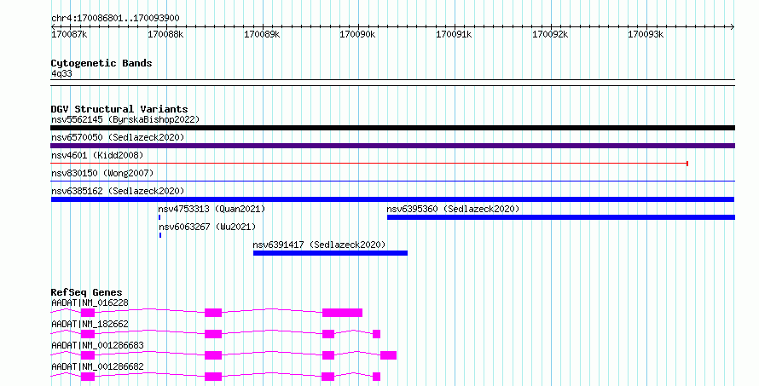The width and height of the screenshot is (759, 386).
Task: Click the 4q33 cytogenetic band label
Action: (x=62, y=74)
